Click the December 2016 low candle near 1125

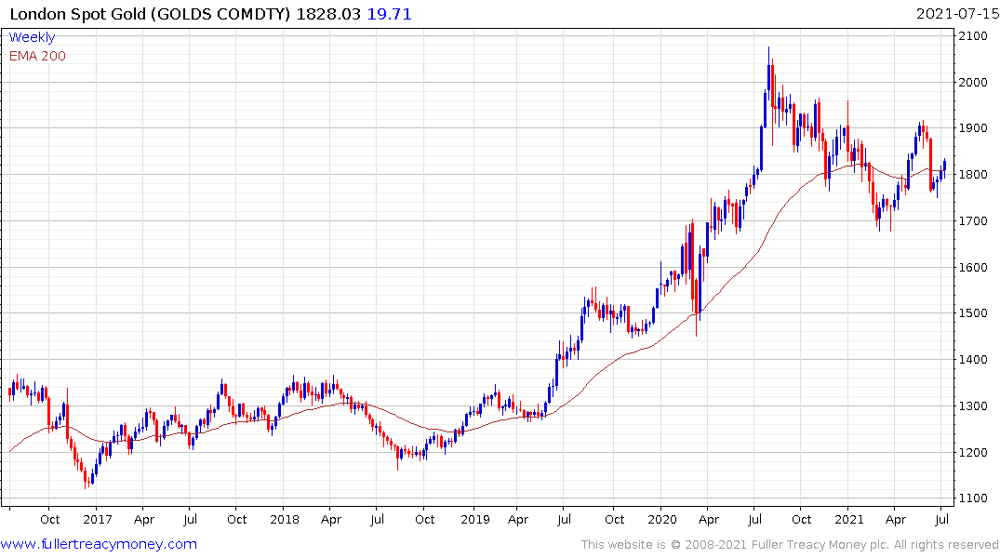[87, 478]
